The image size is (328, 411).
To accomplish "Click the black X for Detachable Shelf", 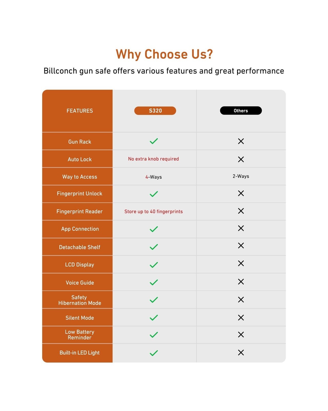I will 241,246.
